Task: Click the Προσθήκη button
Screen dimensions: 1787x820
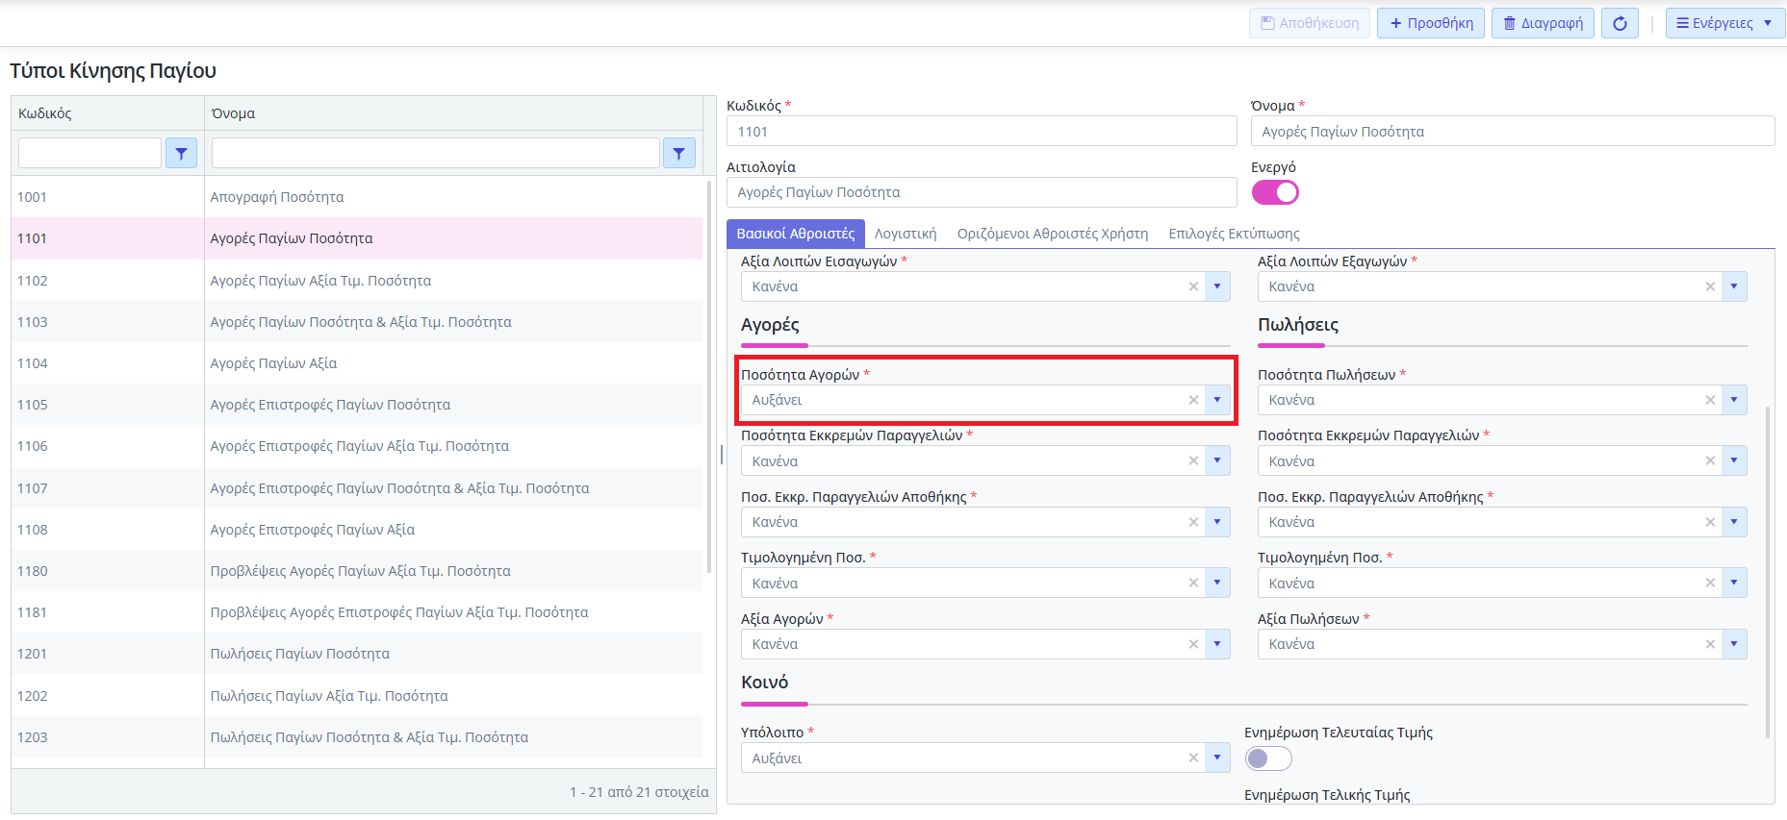Action: [1430, 23]
